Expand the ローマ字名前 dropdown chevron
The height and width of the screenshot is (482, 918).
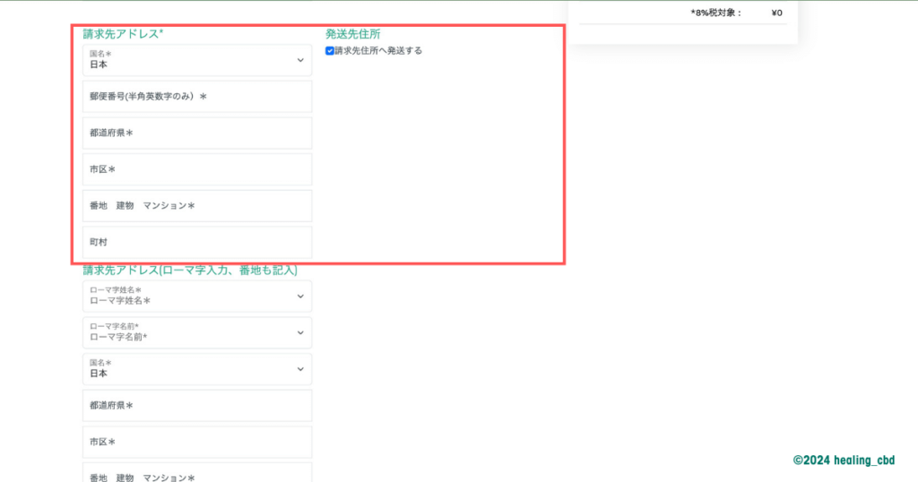(300, 332)
